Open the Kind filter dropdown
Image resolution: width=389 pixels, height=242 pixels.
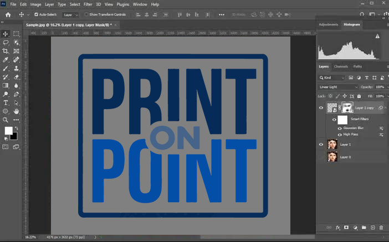coord(332,78)
